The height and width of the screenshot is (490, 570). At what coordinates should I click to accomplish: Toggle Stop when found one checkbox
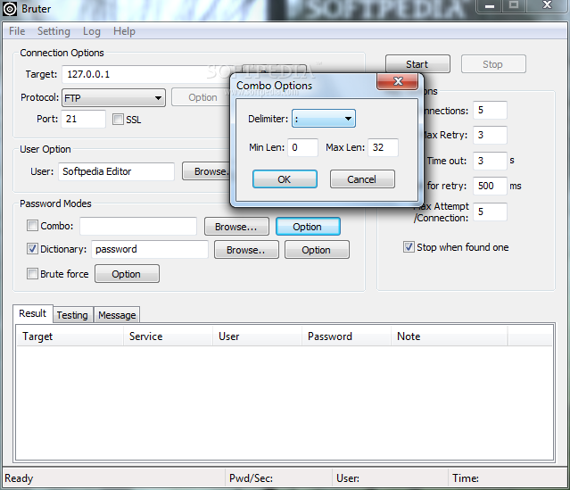pyautogui.click(x=409, y=247)
